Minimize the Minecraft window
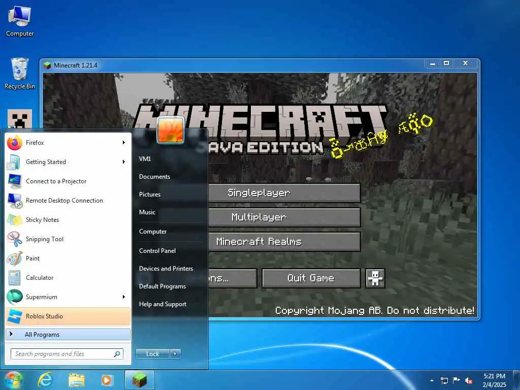Screen dimensions: 520x390 point(433,63)
